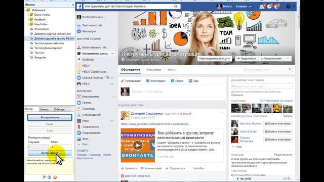Open Участники group tab
The width and height of the screenshot is (324, 182).
[153, 70]
